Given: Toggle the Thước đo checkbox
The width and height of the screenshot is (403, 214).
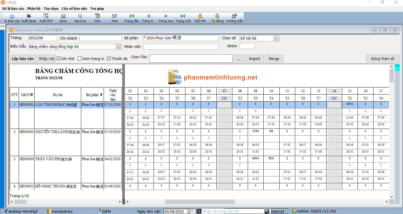Looking at the screenshot, I should pyautogui.click(x=109, y=59).
